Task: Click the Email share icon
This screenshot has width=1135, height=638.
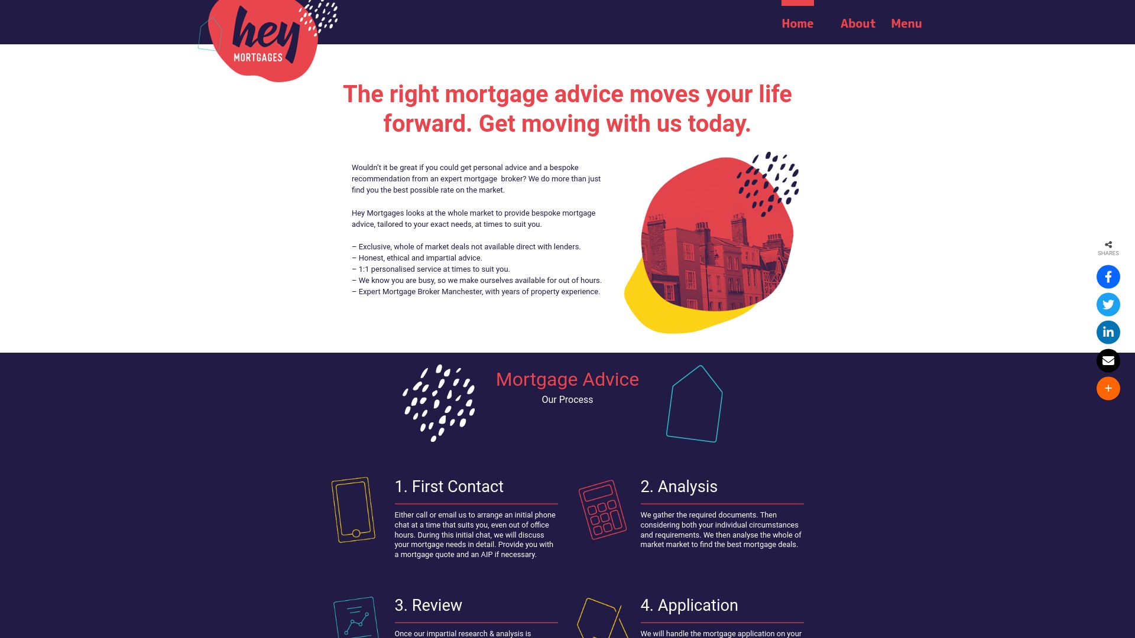Action: point(1108,360)
